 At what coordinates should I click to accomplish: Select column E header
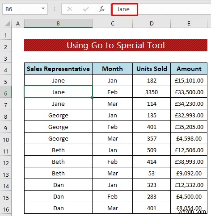(x=189, y=24)
